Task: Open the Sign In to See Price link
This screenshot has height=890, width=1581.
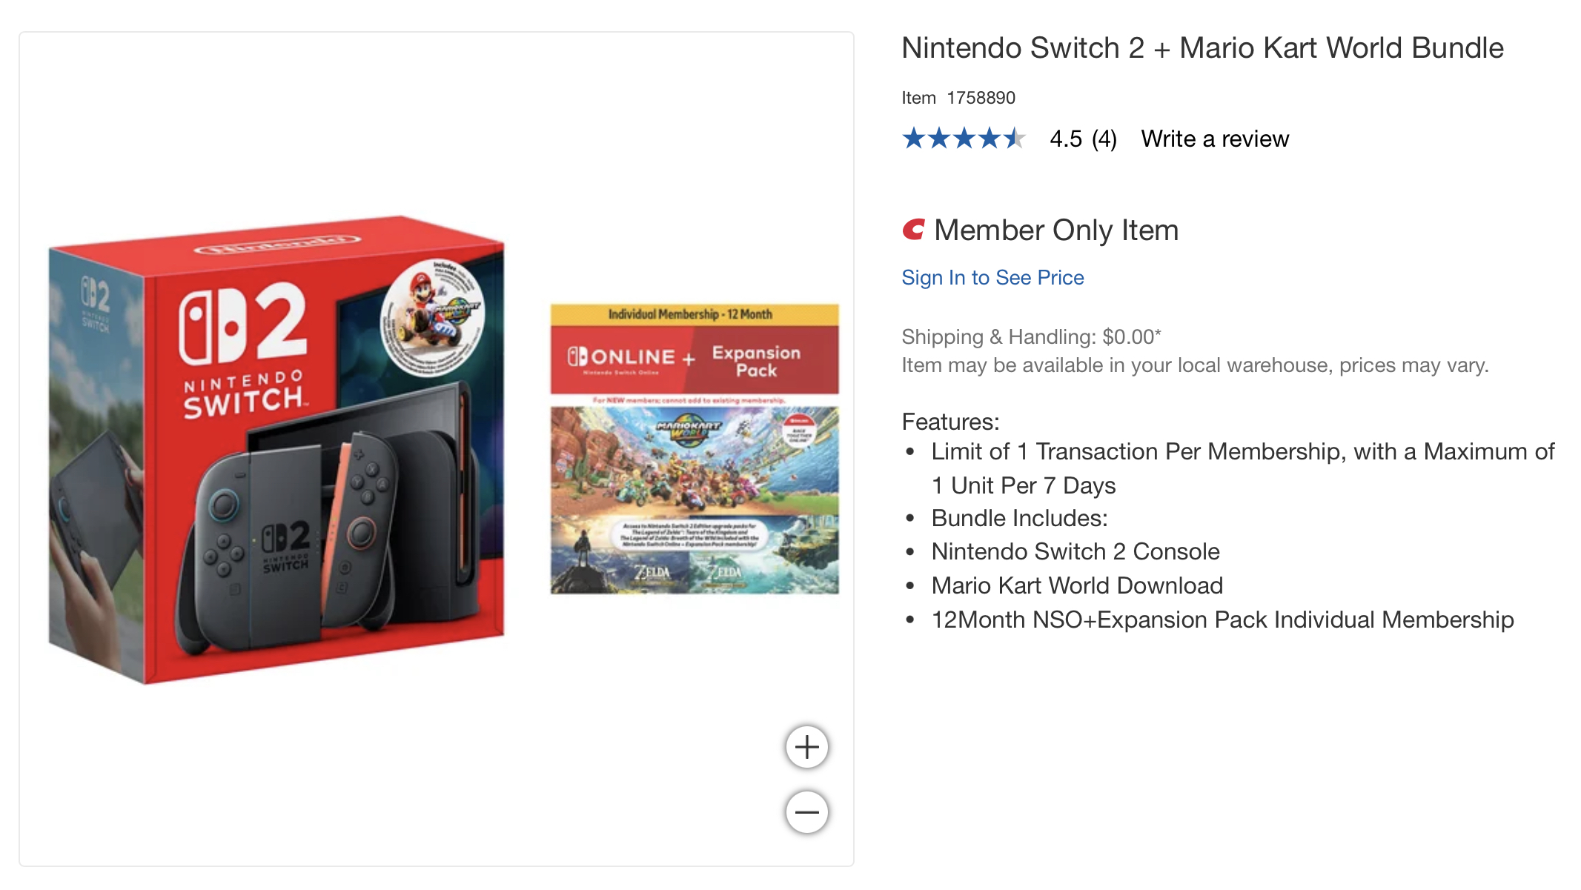Action: point(992,277)
